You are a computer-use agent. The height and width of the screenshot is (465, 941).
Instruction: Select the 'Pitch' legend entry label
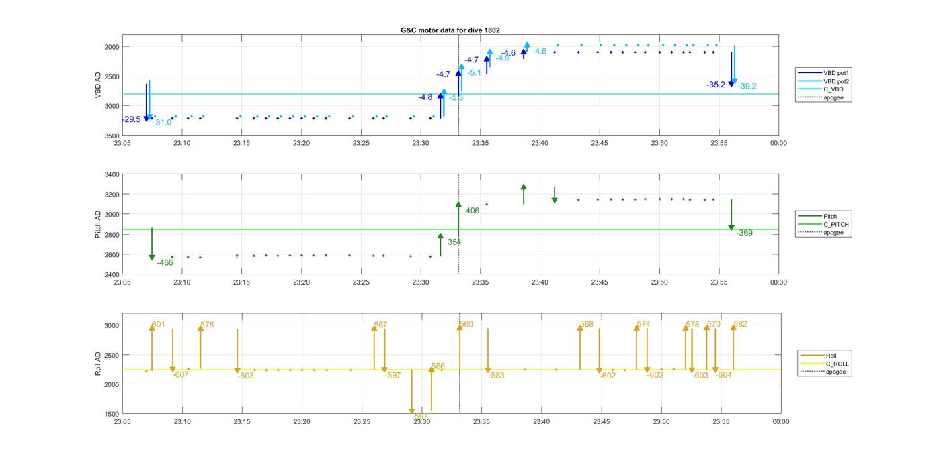[x=831, y=216]
